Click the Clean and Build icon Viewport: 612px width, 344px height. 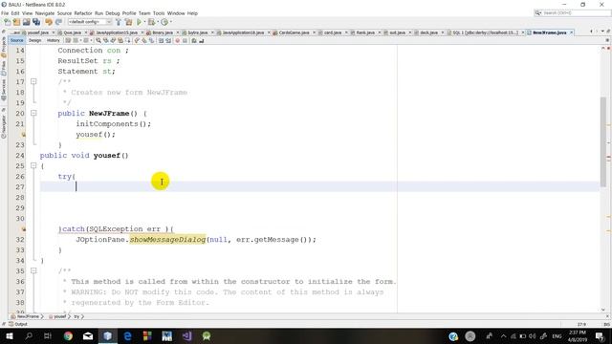(128, 22)
